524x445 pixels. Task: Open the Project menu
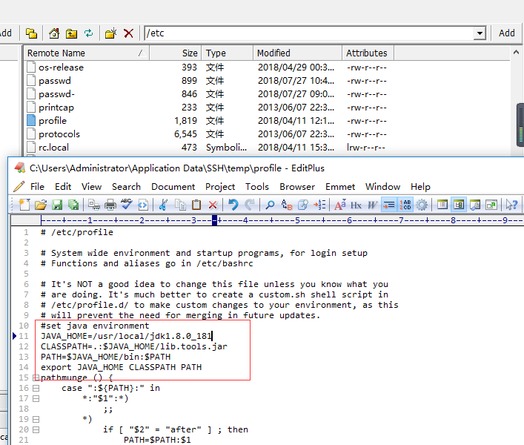(x=220, y=187)
